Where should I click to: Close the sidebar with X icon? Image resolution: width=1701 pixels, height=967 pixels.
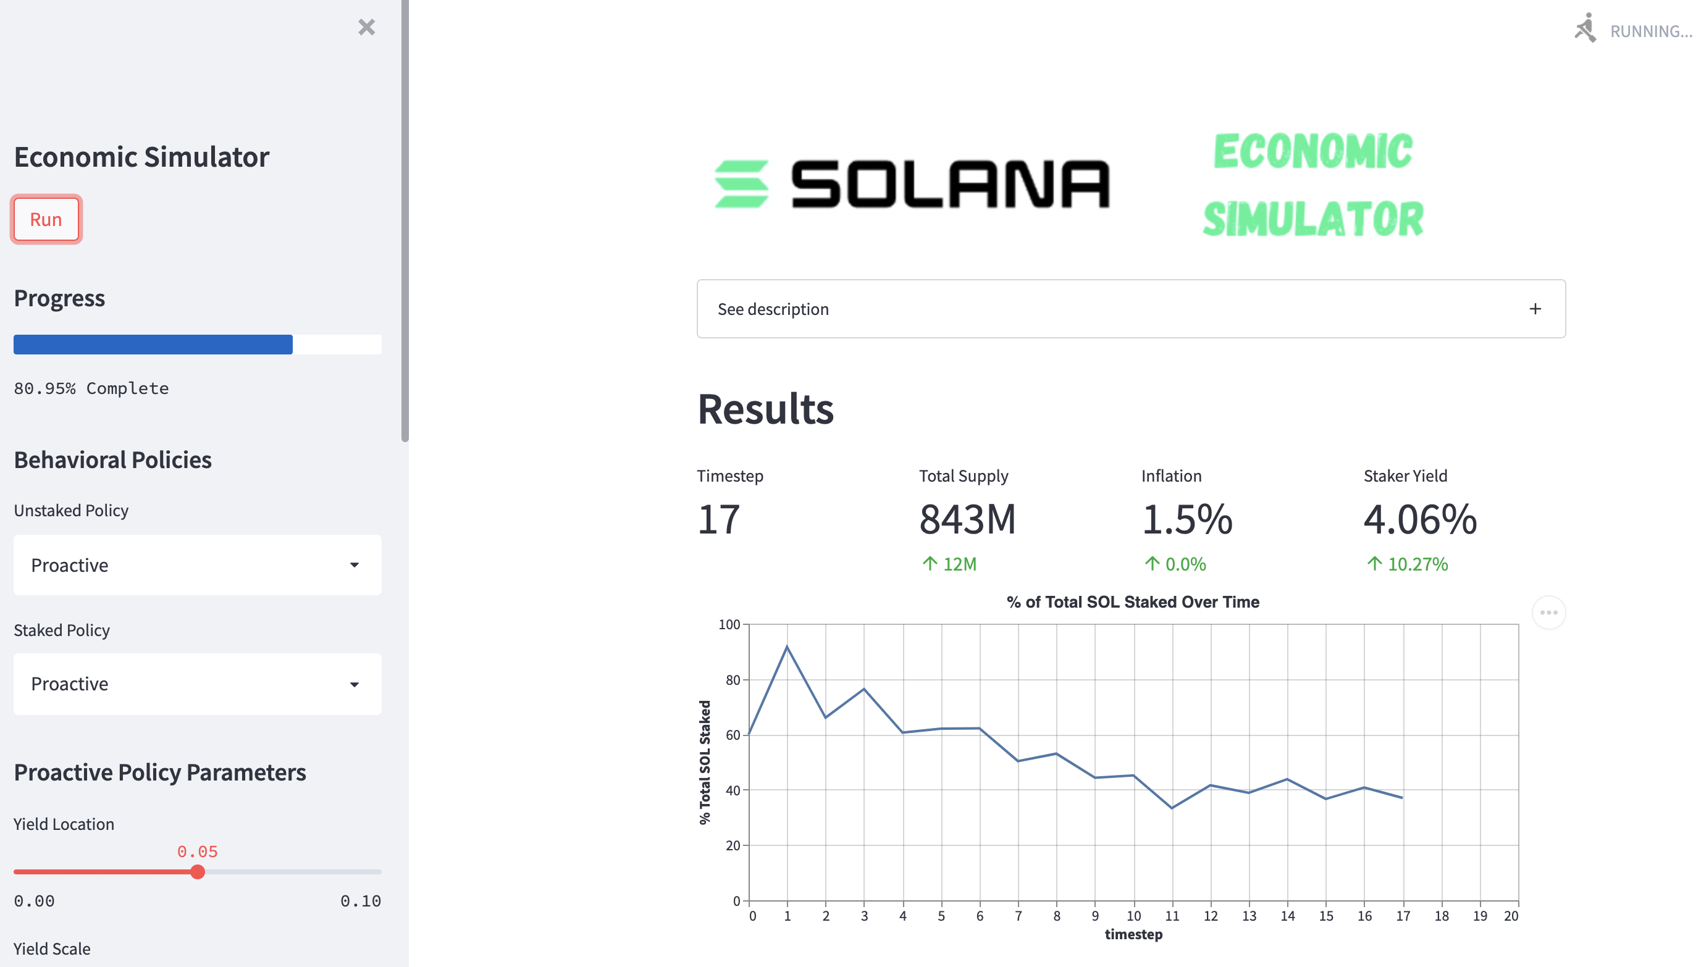[366, 27]
